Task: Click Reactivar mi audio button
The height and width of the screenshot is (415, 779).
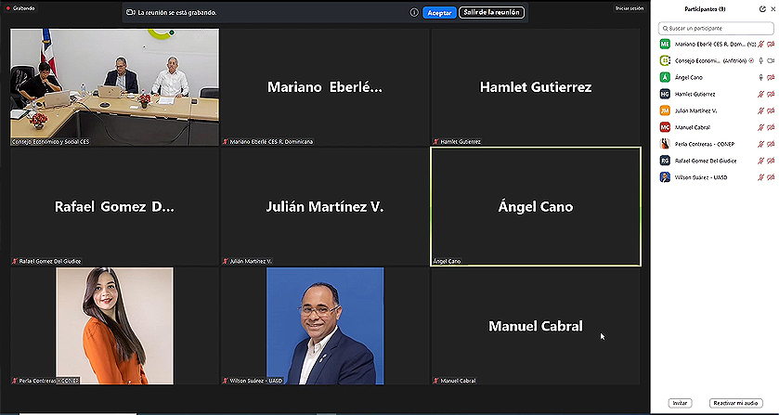Action: (x=735, y=403)
